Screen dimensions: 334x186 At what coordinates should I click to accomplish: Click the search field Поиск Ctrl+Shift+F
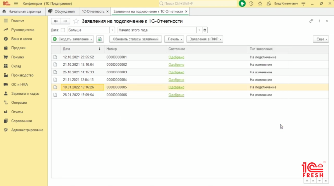click(x=198, y=3)
